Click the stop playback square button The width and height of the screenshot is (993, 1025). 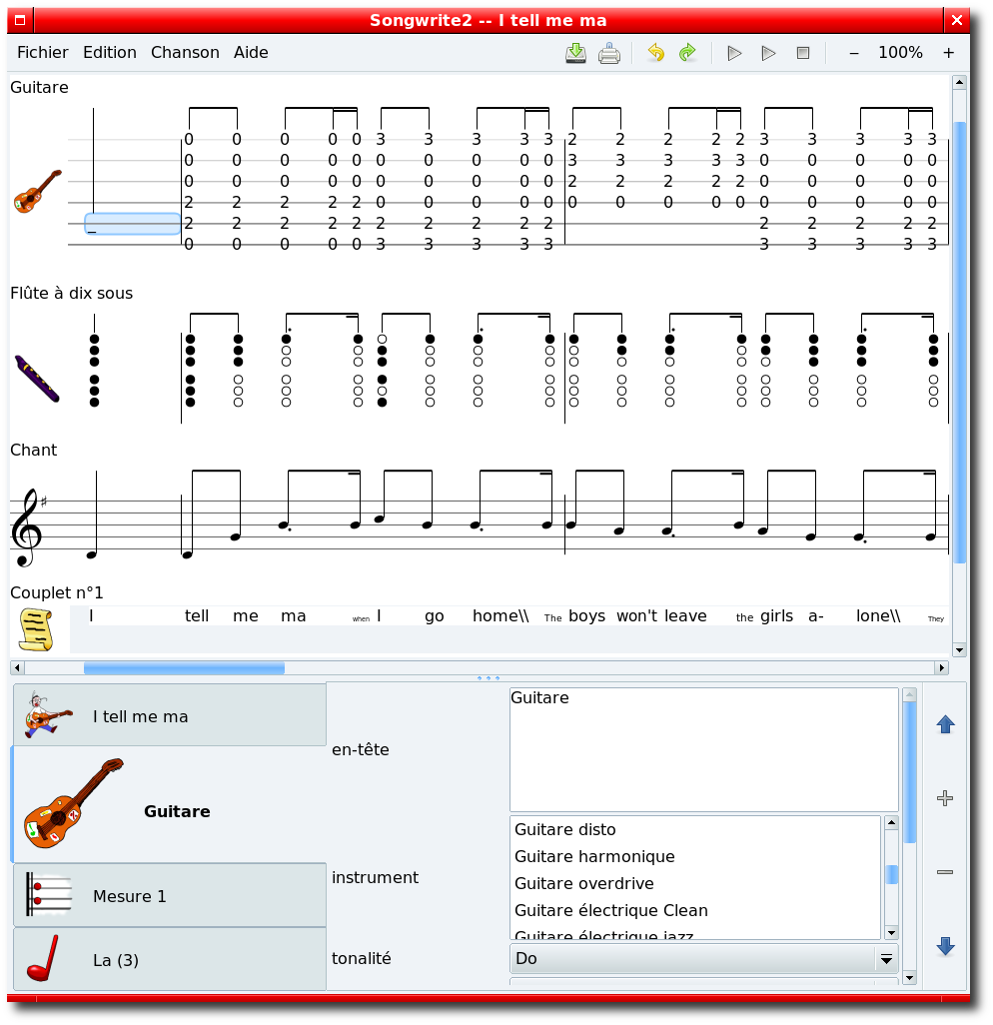(x=803, y=53)
